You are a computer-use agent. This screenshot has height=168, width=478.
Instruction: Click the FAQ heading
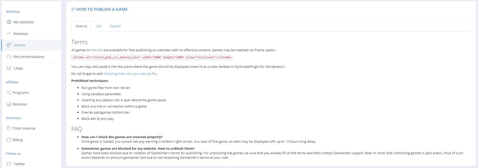click(77, 129)
